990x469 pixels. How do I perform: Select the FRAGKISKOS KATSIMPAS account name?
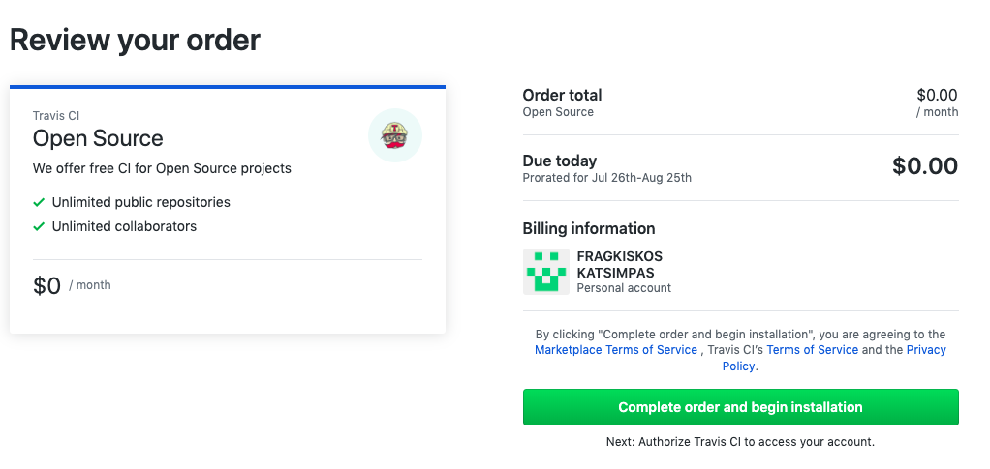(x=619, y=265)
